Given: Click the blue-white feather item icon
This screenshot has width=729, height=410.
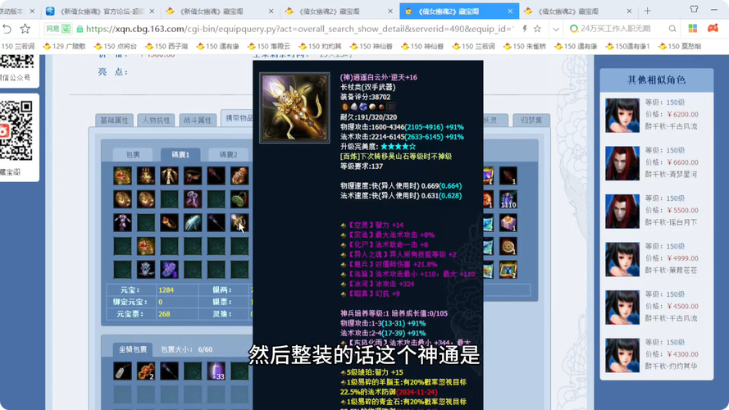Looking at the screenshot, I should click(193, 223).
